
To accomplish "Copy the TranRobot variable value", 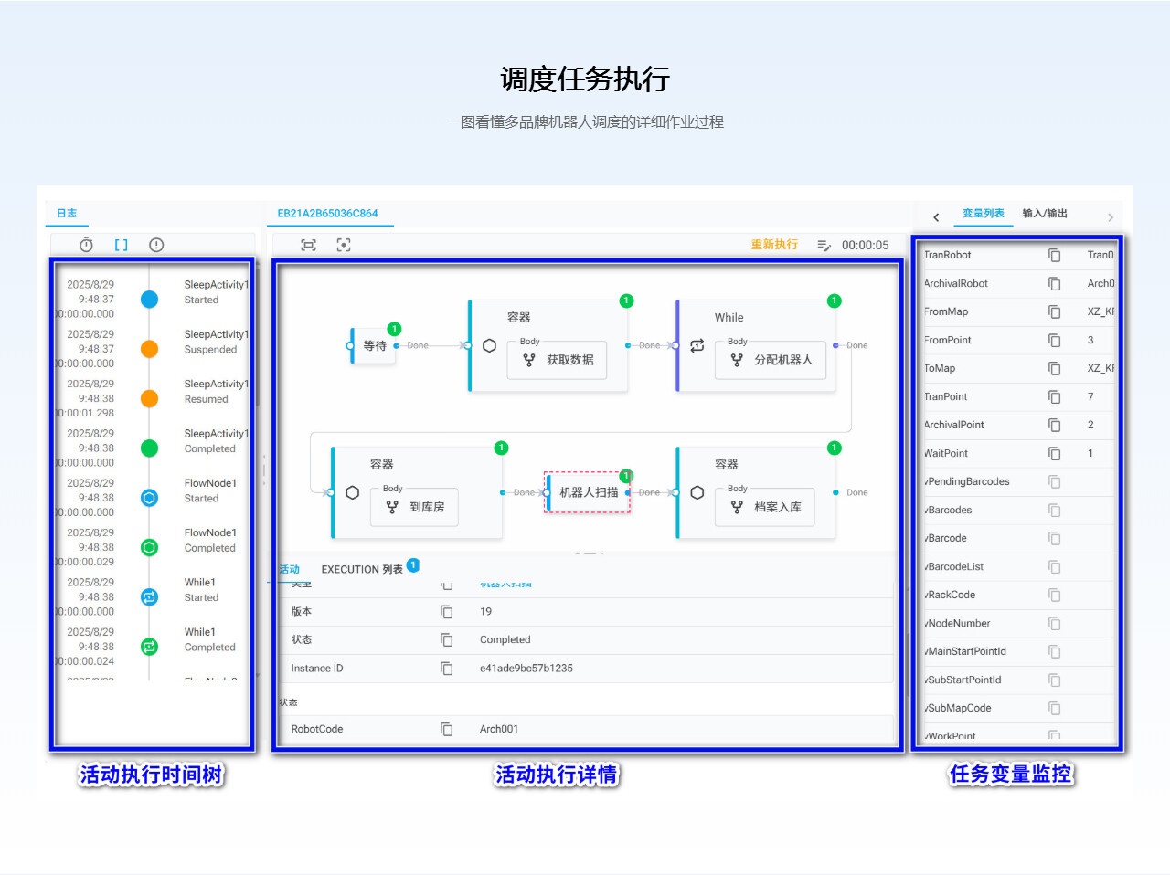I will coord(1054,255).
